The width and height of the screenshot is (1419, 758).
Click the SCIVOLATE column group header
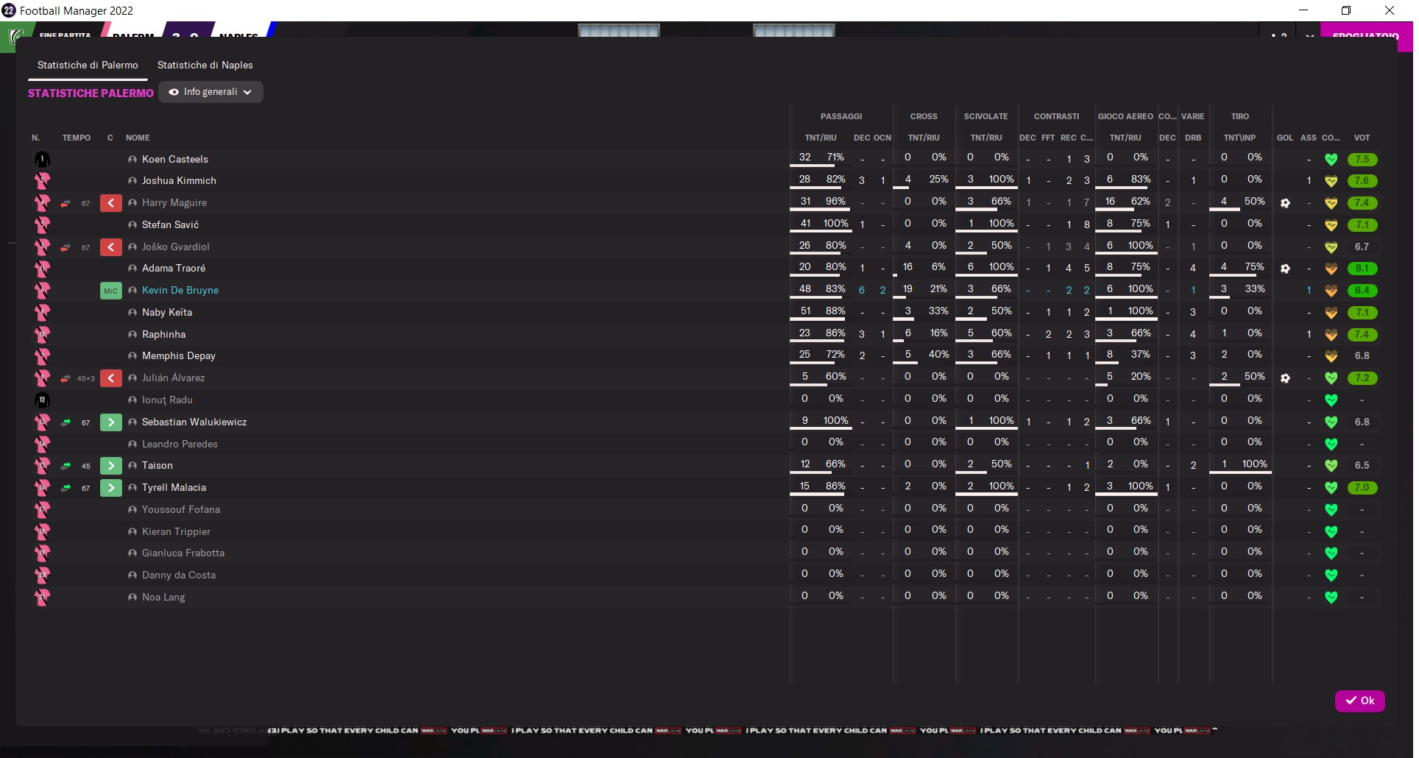(x=985, y=116)
